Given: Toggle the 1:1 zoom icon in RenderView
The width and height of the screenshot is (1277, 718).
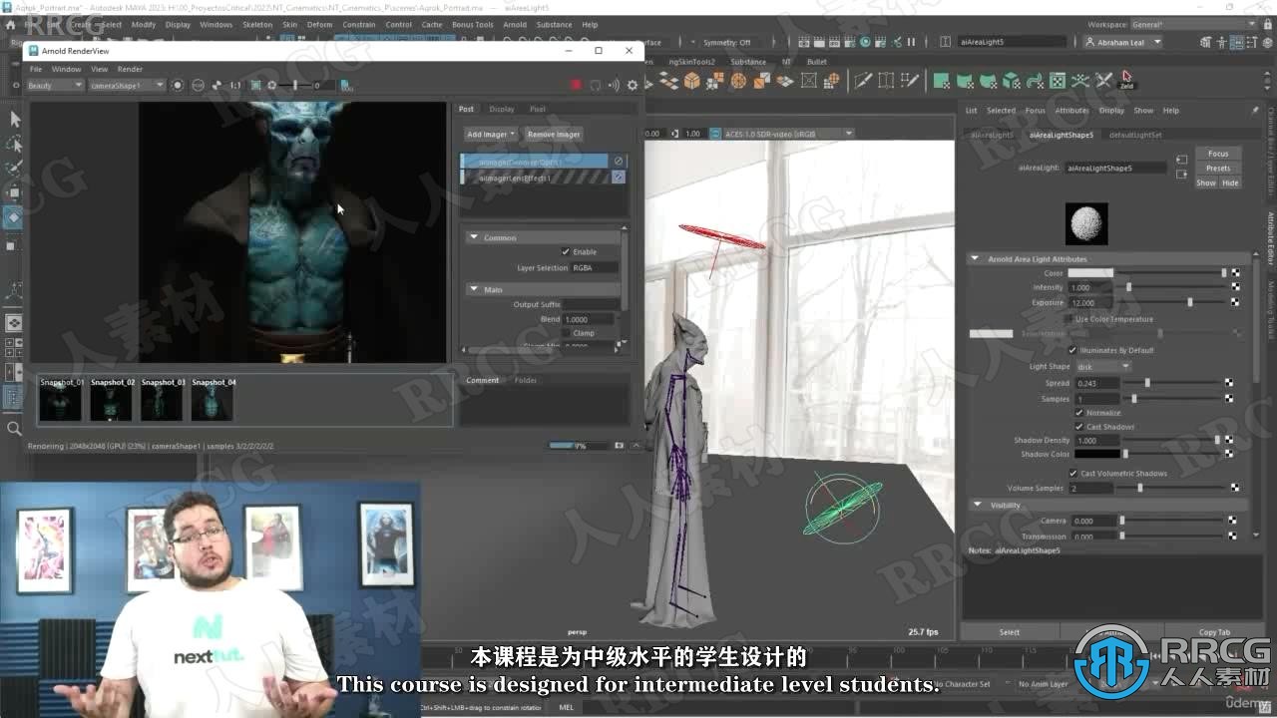Looking at the screenshot, I should (x=235, y=86).
